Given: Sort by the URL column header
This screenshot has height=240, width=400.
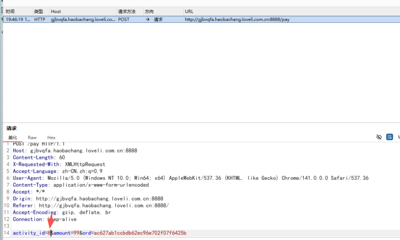Looking at the screenshot, I should point(189,12).
